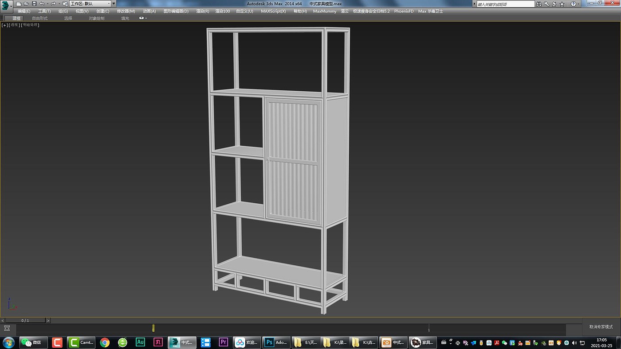Click the 3ds Max application logo button

pos(7,6)
